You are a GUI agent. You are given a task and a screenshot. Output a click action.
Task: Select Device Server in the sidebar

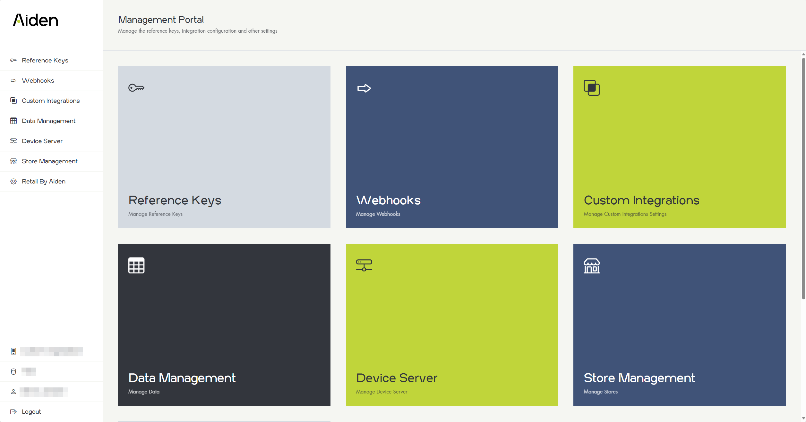pos(42,141)
